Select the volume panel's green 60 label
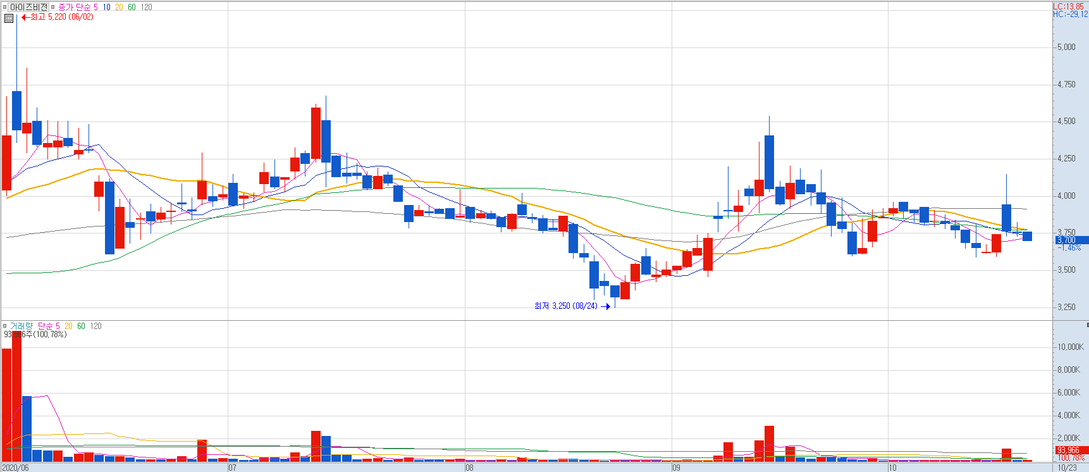1089x472 pixels. pyautogui.click(x=81, y=326)
